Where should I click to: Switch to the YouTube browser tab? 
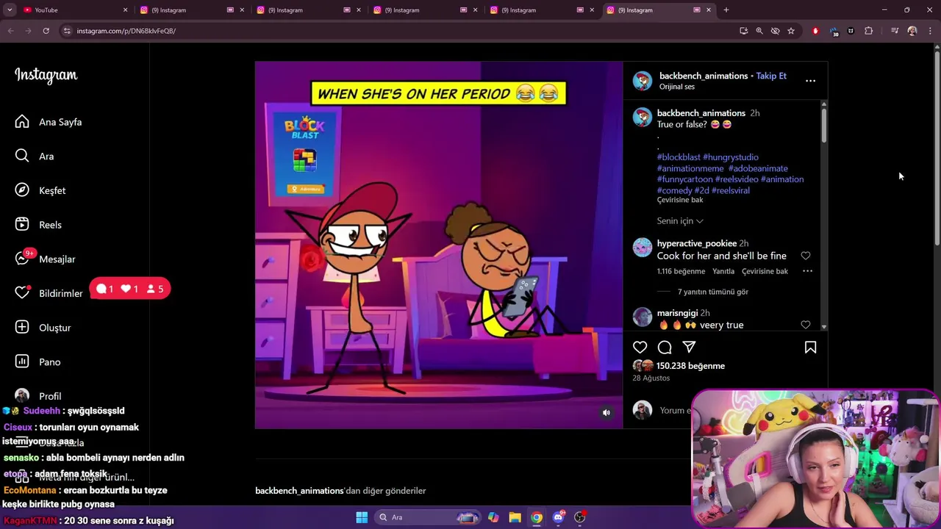74,10
